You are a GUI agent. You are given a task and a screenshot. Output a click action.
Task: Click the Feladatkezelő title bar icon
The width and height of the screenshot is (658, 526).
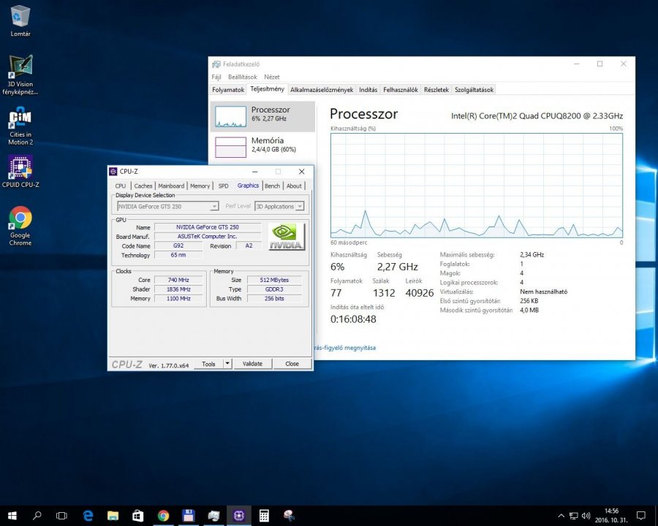216,64
